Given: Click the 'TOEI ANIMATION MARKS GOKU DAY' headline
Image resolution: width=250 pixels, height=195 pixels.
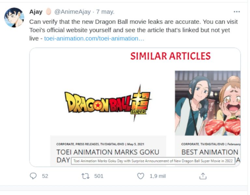Looking at the screenshot, I should (108, 152).
